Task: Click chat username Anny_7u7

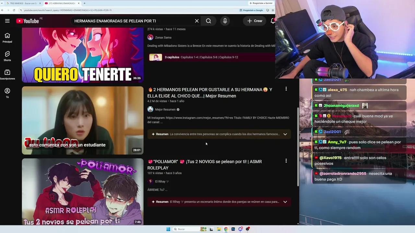Action: [x=337, y=142]
